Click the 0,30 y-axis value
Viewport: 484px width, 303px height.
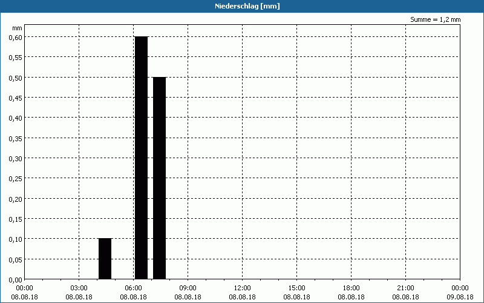tap(16, 158)
